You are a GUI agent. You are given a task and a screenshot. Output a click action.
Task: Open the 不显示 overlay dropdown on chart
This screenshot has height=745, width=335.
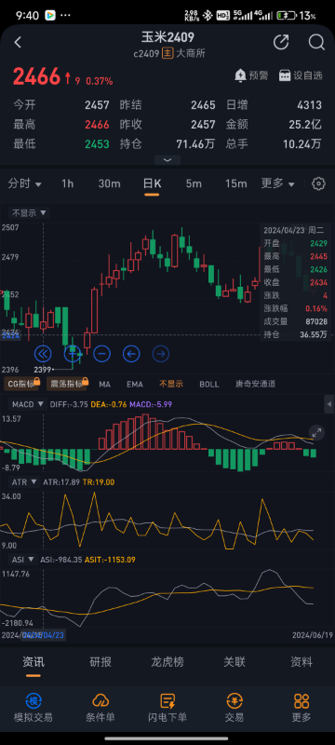(x=30, y=213)
